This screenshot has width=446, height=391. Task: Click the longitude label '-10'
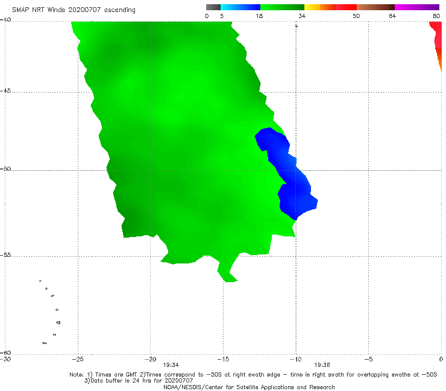click(295, 359)
